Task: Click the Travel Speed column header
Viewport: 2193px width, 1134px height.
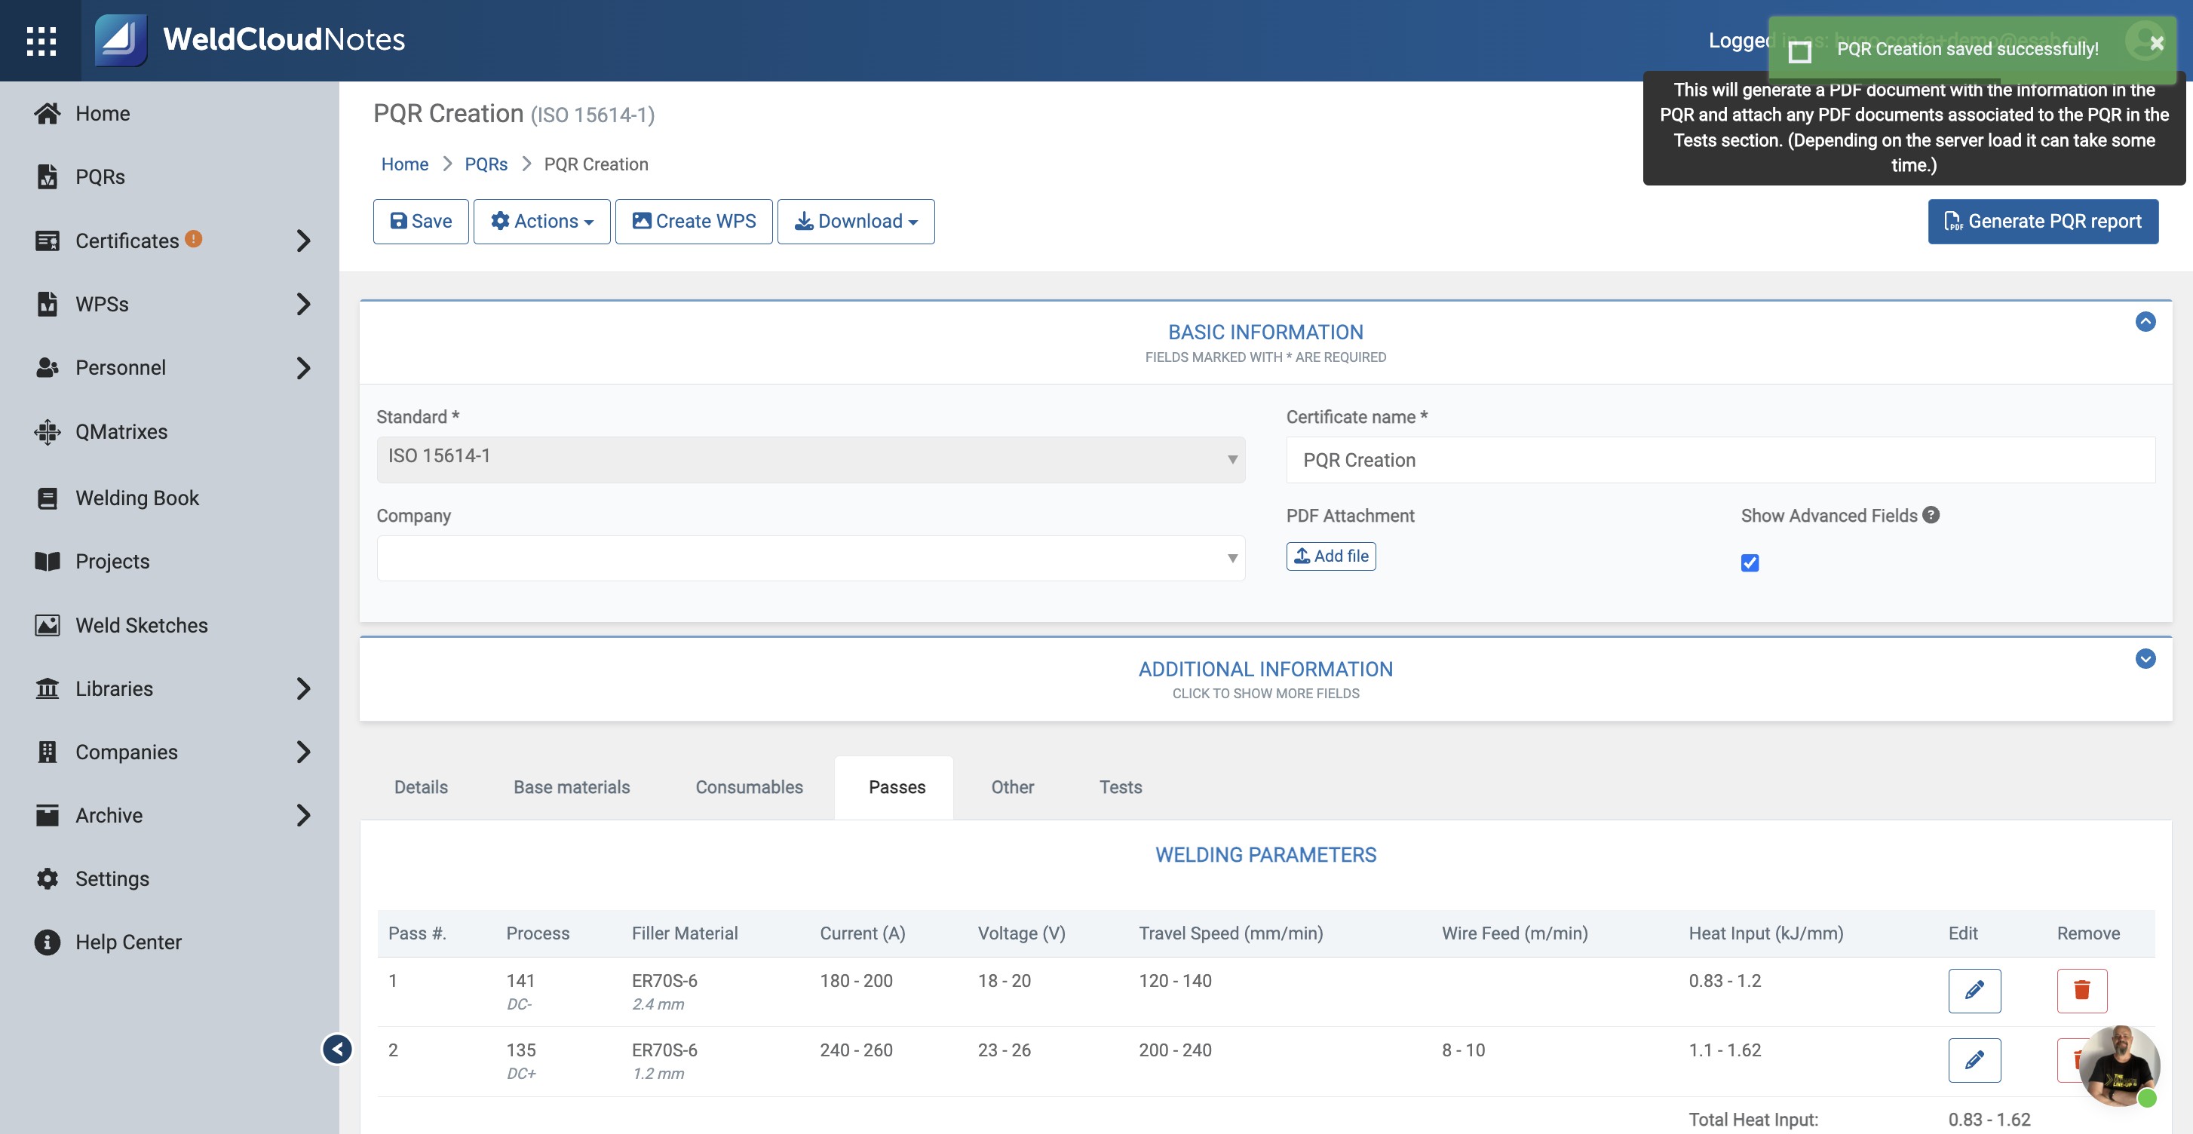Action: pyautogui.click(x=1230, y=933)
